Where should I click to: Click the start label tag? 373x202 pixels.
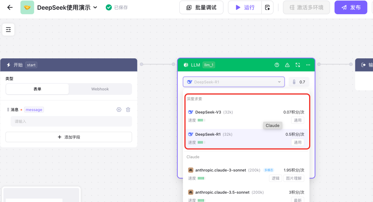31,65
